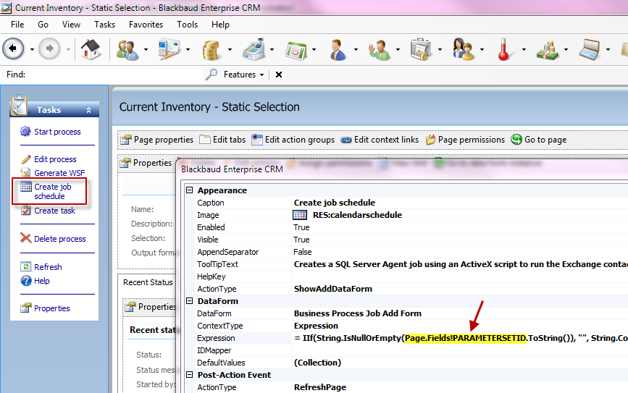This screenshot has width=628, height=393.
Task: Collapse the Appearance property category
Action: pos(190,190)
